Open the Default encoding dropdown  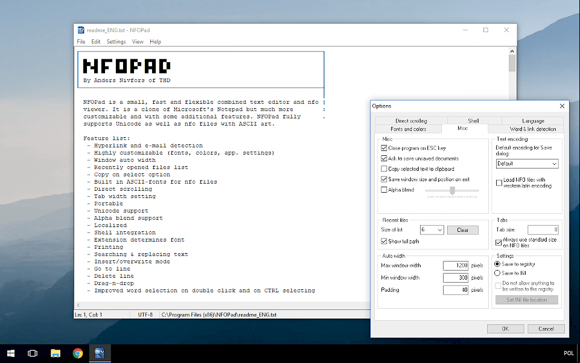[x=527, y=164]
